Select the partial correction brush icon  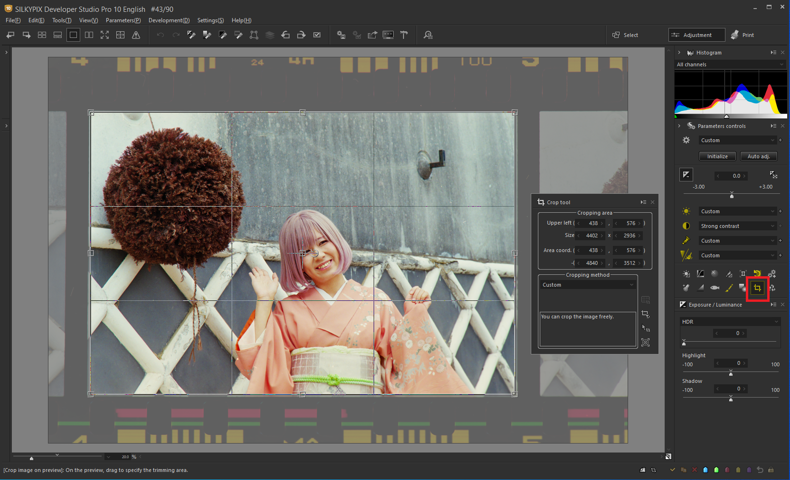[x=729, y=288]
